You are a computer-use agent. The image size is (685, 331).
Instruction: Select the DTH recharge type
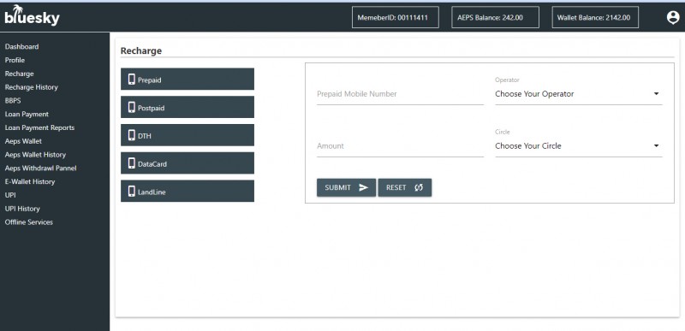pos(188,135)
